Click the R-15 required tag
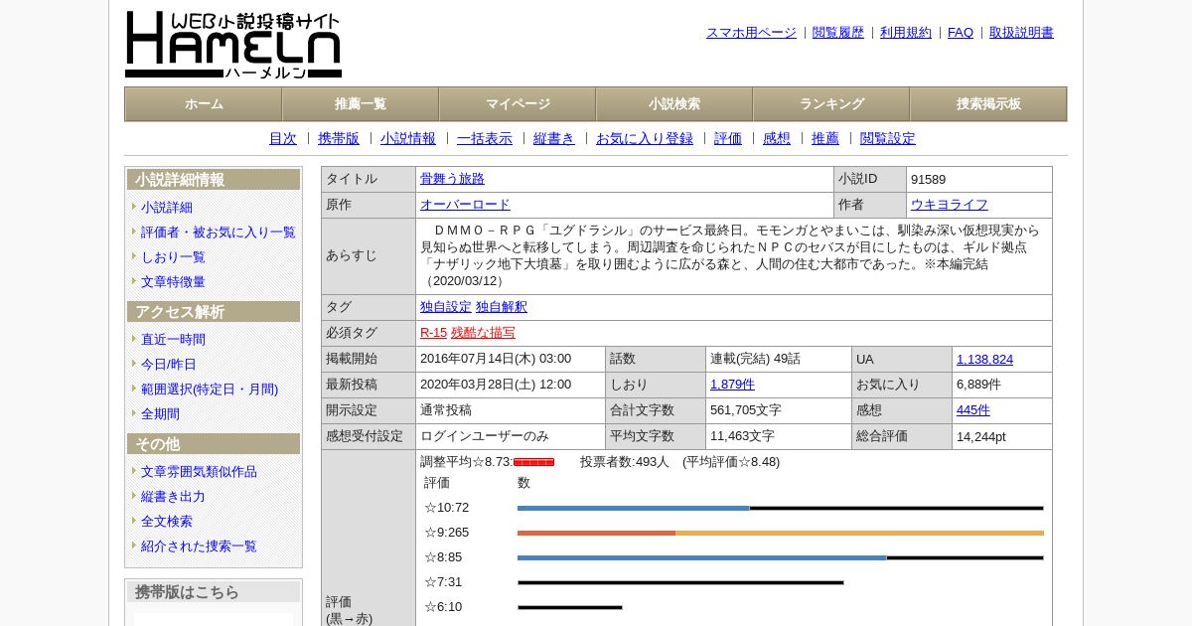Screen dimensions: 1192x626 point(433,333)
